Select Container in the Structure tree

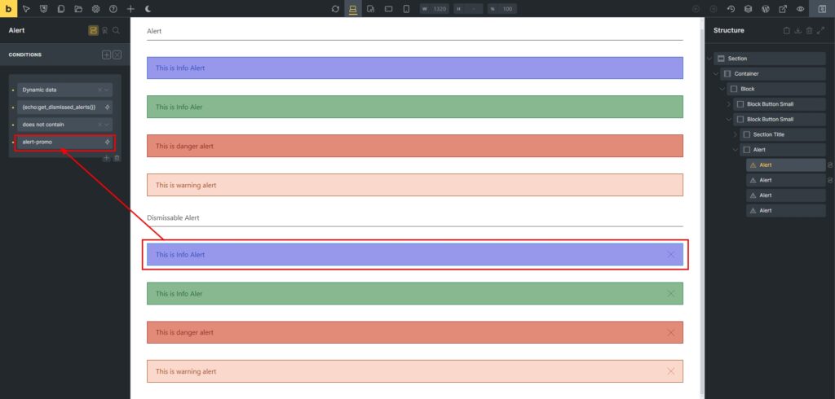click(x=773, y=74)
